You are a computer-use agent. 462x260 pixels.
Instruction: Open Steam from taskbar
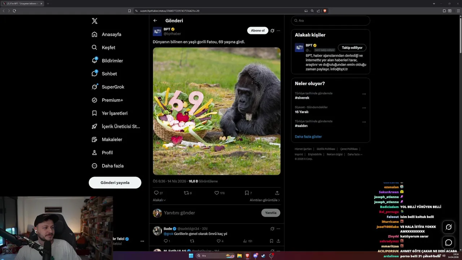tap(263, 256)
